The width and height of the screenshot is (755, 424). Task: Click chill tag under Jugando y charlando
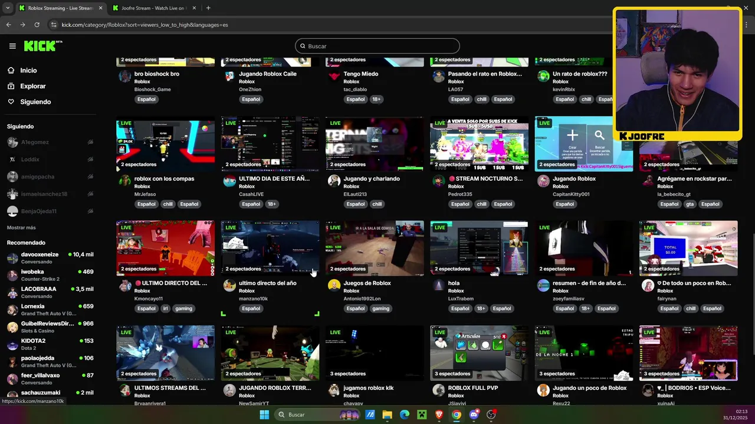(377, 204)
